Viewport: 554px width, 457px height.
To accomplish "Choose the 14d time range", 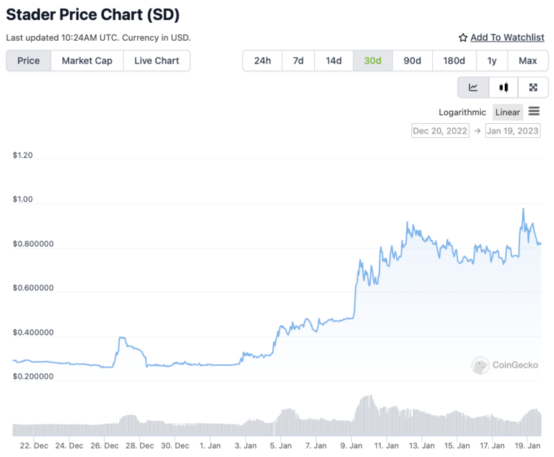I will pyautogui.click(x=334, y=61).
